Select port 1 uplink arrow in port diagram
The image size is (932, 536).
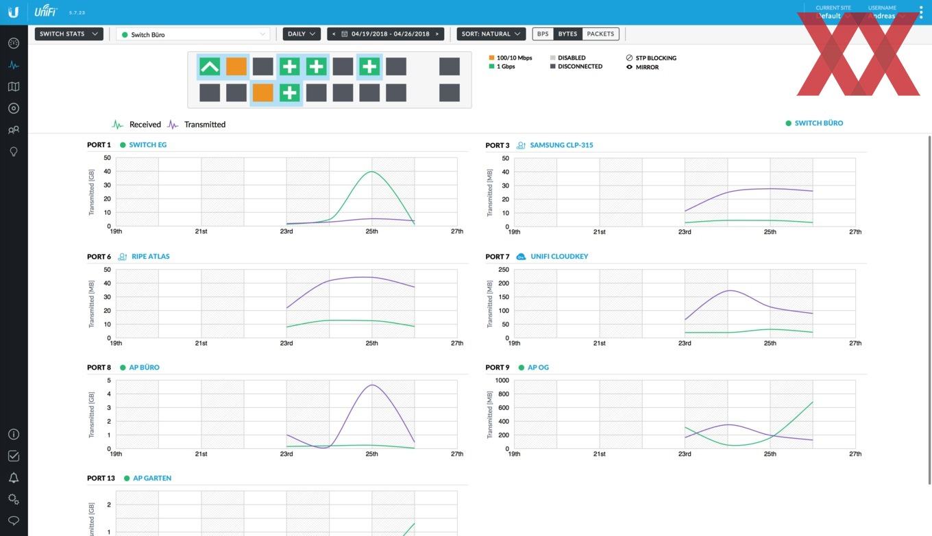[210, 66]
